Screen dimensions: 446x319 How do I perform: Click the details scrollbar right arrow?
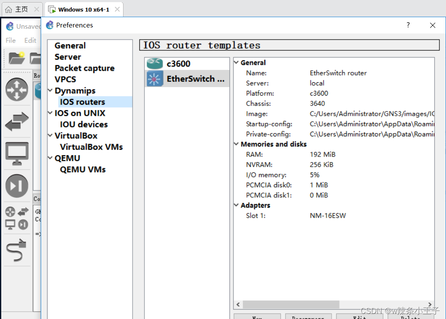coord(430,304)
